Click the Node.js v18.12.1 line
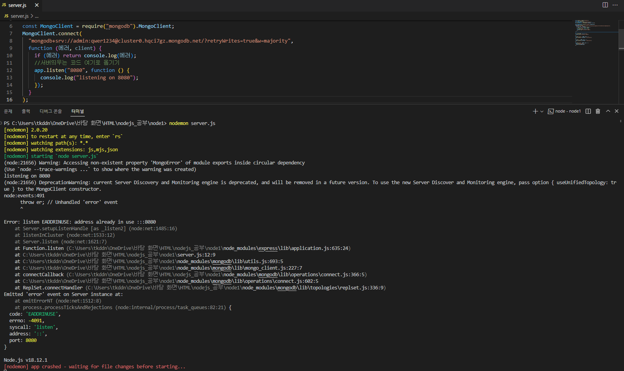Screen dimensions: 624x371 [x=26, y=360]
